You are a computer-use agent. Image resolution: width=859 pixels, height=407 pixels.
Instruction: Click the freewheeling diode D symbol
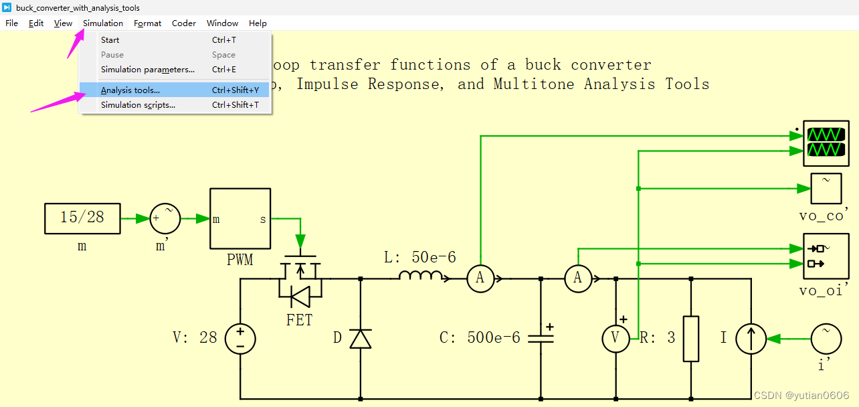point(360,338)
